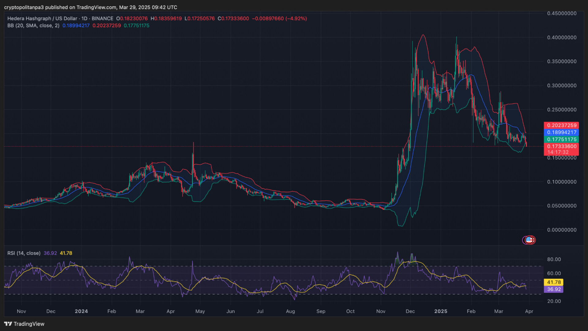Click the RSI MA value 41.78 in legend
Screen dimensions: 588x331
pos(66,253)
